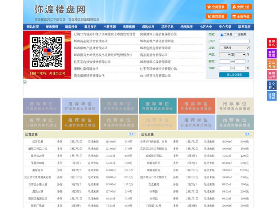The height and width of the screenshot is (208, 277).
Task: Open 小区大全 navigation item
Action: (x=206, y=27)
